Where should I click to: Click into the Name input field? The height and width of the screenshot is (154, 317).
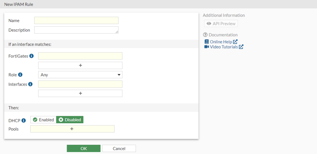coord(76,20)
